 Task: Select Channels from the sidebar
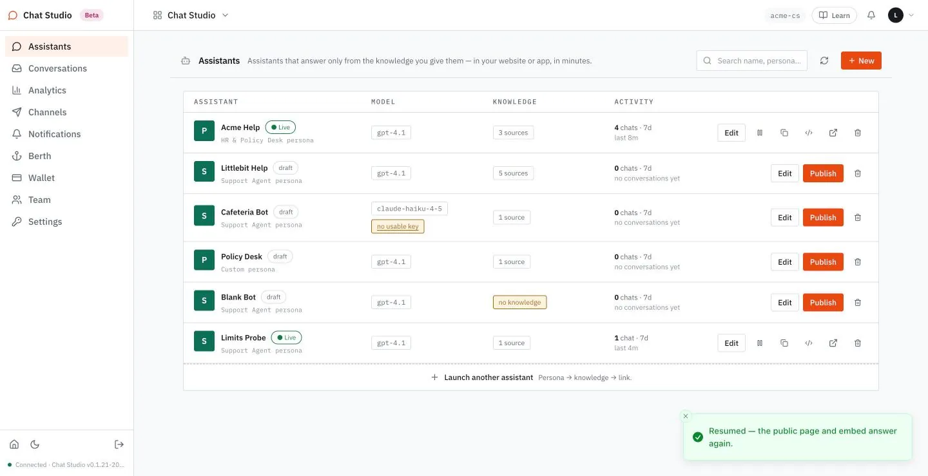coord(67,112)
